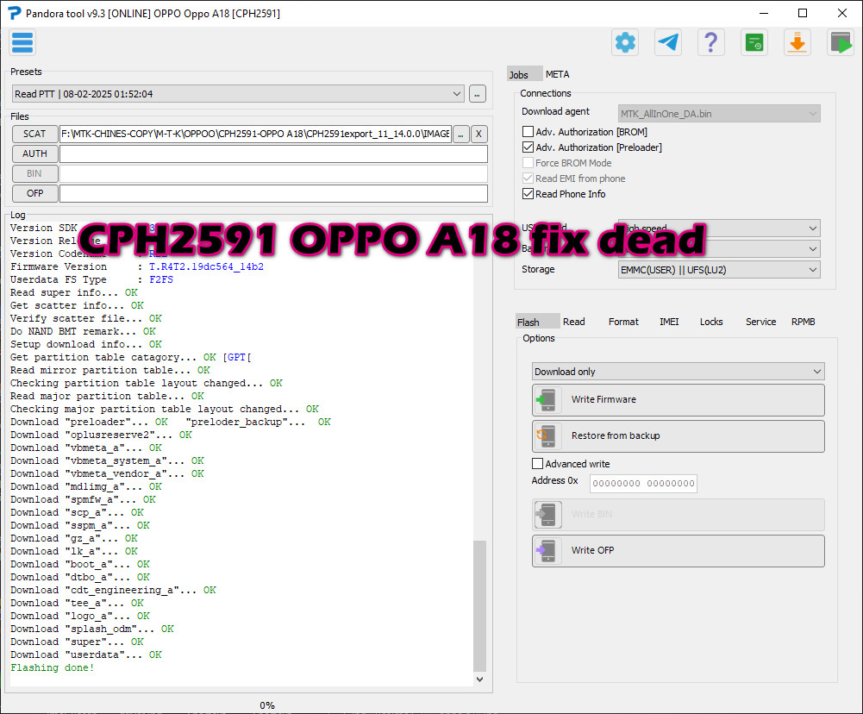Select the Read tab
Image resolution: width=863 pixels, height=714 pixels.
tap(574, 322)
